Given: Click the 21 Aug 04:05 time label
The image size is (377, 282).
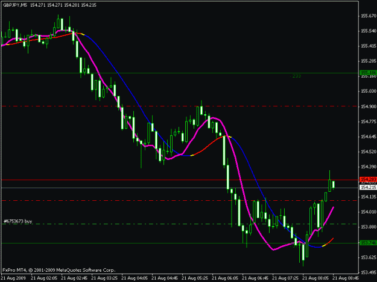Looking at the screenshot, I should click(135, 278).
